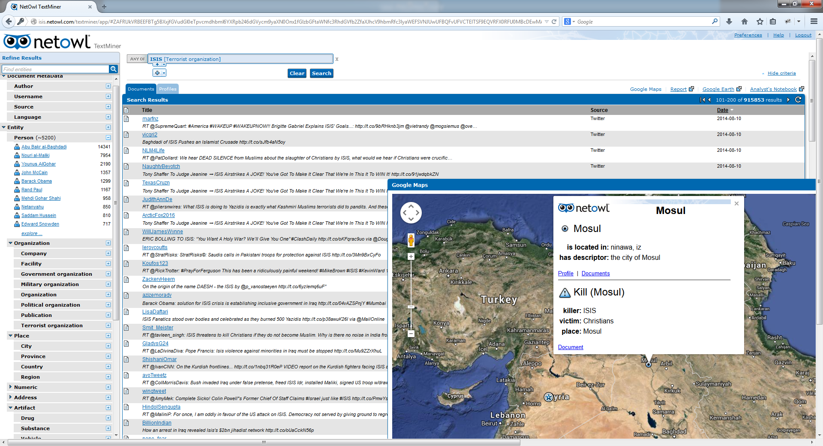Expand the Address tree node

(x=10, y=397)
